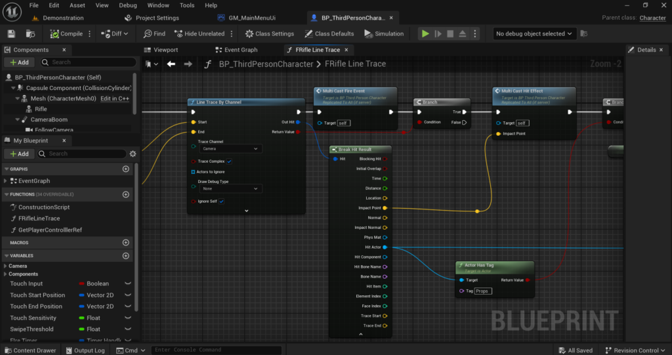
Task: Toggle the Trace Complex checkbox
Action: 229,161
